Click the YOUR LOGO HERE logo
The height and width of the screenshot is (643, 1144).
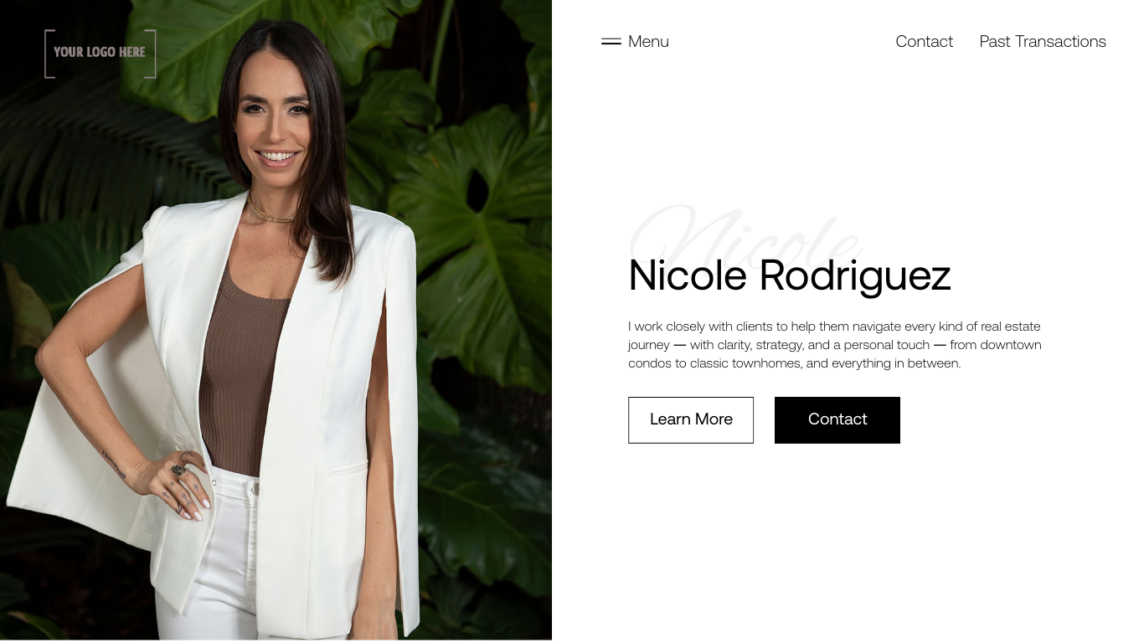coord(100,54)
